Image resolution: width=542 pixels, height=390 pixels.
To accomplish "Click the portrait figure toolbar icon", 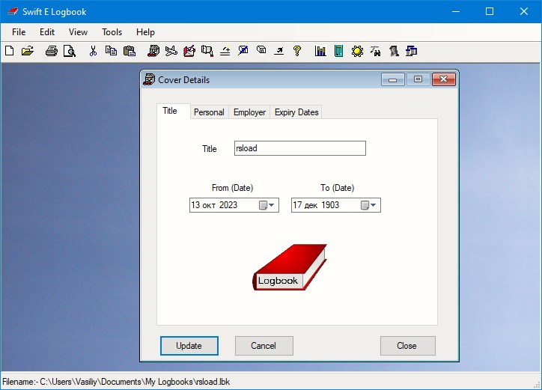I will (393, 51).
